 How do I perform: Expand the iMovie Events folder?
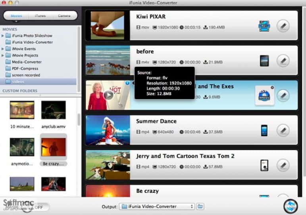pyautogui.click(x=2, y=49)
